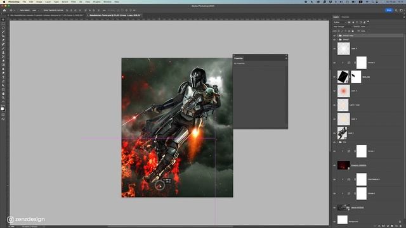This screenshot has height=228, width=406.
Task: Expand the Group 1 copy folder
Action: click(x=337, y=35)
